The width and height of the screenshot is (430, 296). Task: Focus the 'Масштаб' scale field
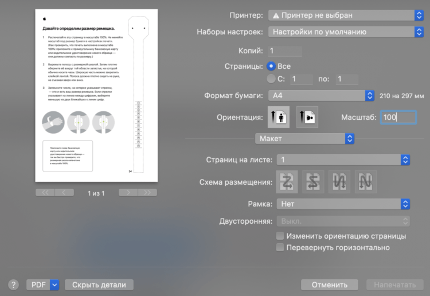click(398, 118)
